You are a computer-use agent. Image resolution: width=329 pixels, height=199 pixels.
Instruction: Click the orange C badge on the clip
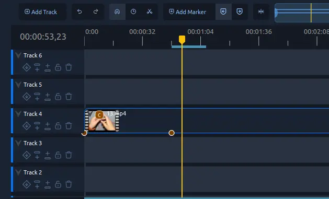[x=99, y=115]
